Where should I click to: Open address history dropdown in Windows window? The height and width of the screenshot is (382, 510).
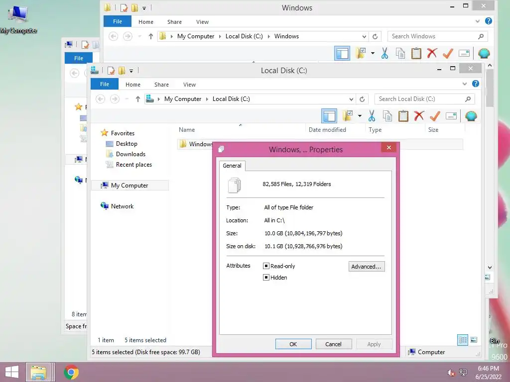click(x=364, y=36)
